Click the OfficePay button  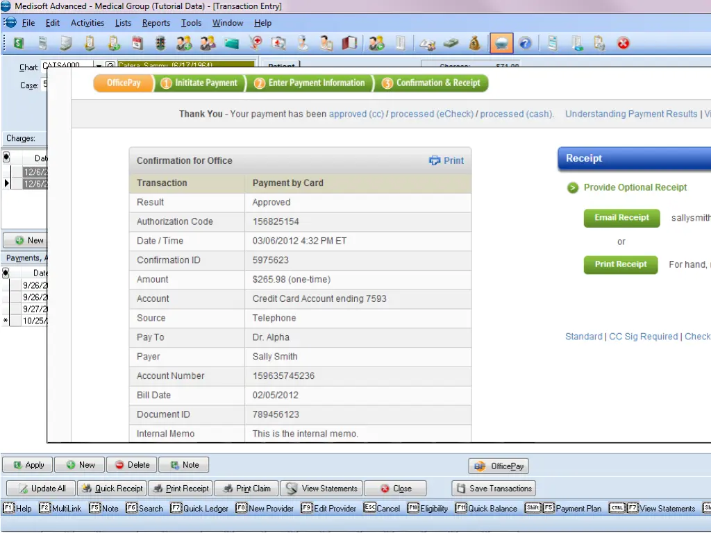coord(499,466)
